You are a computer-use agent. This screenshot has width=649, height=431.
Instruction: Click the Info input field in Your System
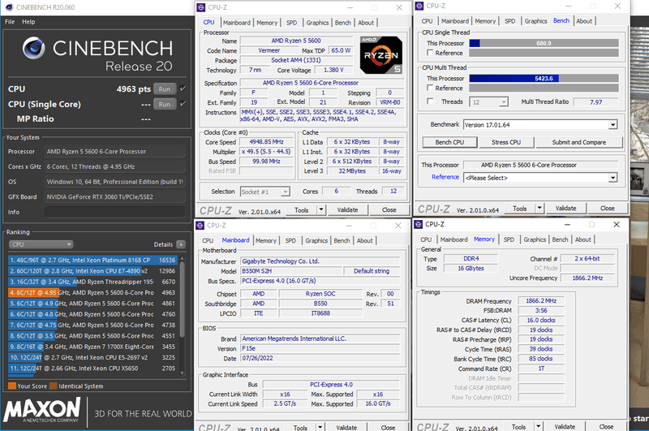tap(114, 212)
